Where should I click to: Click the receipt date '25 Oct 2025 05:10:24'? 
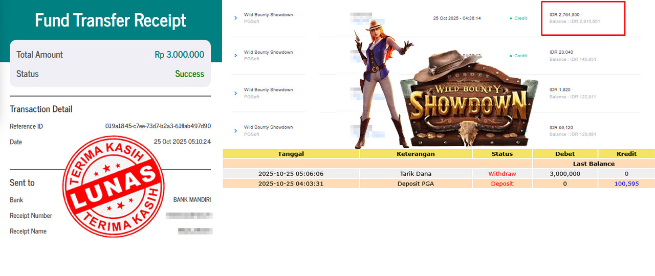[x=182, y=142]
